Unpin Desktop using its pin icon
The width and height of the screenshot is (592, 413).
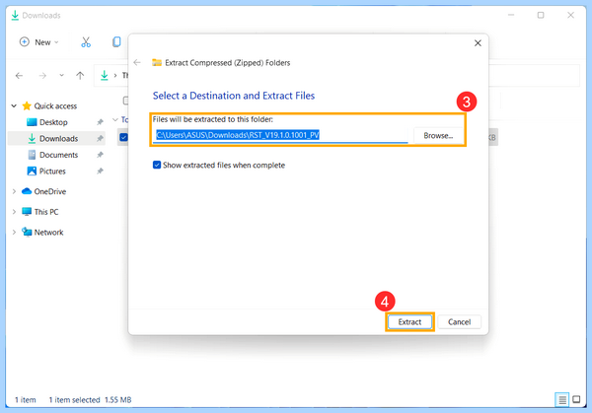[100, 122]
